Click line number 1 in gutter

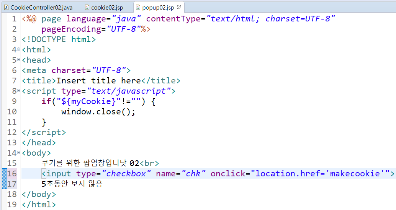coord(14,19)
